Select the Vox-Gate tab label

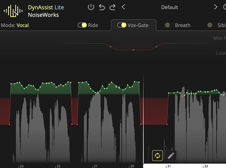click(x=138, y=25)
